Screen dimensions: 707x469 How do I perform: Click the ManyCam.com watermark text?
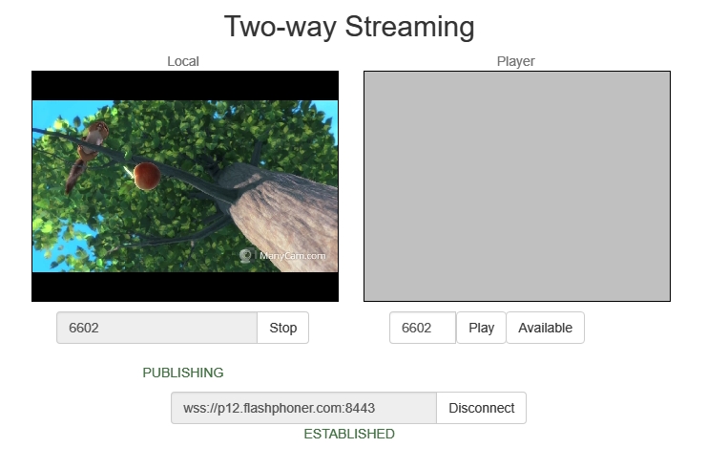(x=292, y=256)
